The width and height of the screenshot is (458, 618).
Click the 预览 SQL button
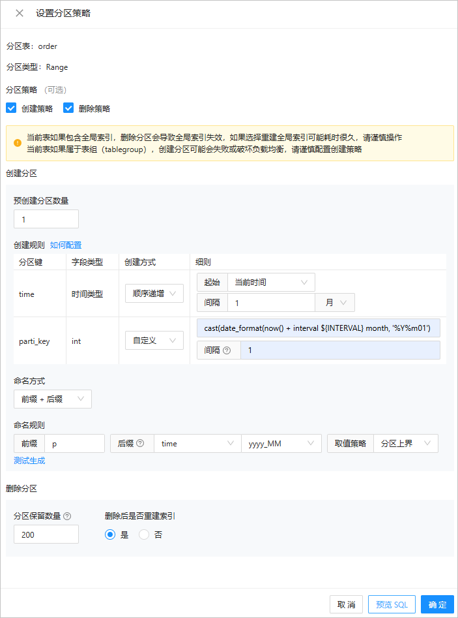click(392, 604)
